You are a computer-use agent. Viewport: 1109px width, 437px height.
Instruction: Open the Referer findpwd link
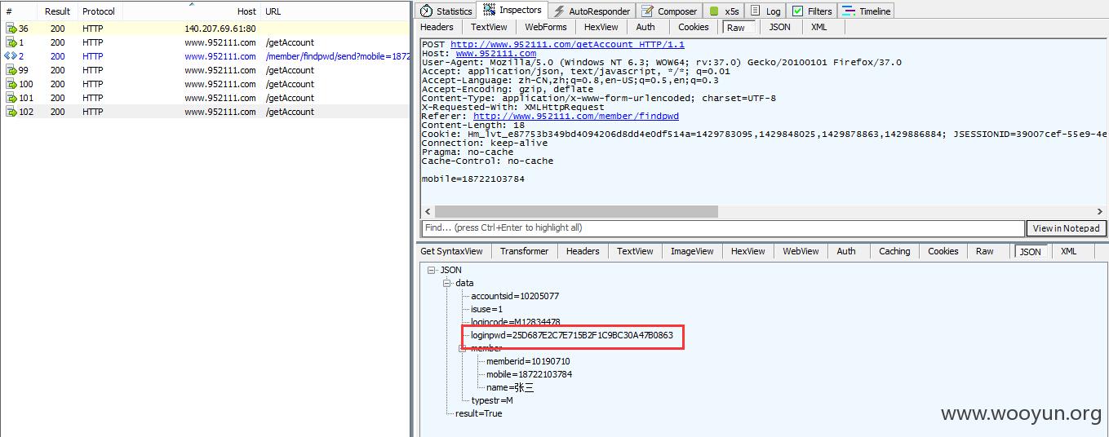coord(576,117)
